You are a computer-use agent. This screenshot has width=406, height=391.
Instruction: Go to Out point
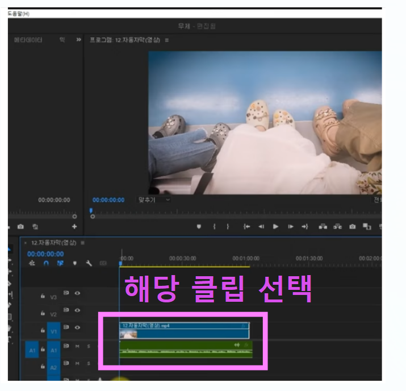tap(305, 227)
